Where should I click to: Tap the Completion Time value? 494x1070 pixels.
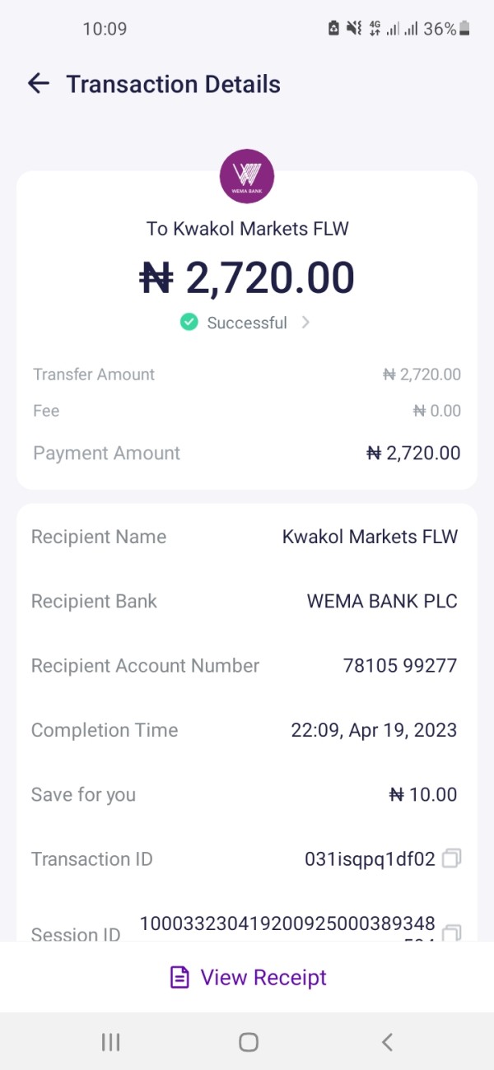pos(374,730)
